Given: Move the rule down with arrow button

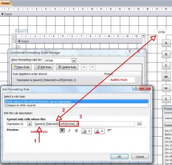Looking at the screenshot, I should [92, 67].
